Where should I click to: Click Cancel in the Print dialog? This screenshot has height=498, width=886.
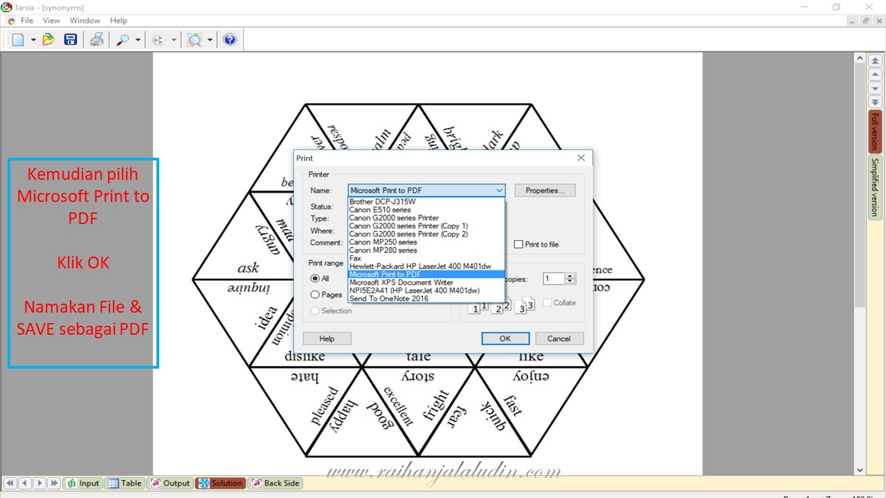(x=559, y=338)
